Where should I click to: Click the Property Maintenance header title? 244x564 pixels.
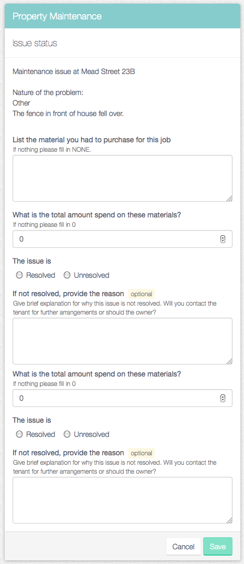[57, 16]
